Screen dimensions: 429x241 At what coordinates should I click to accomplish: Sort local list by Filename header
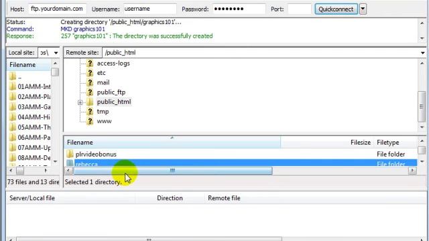(29, 65)
